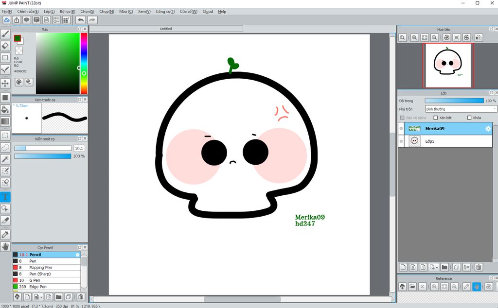Open the Cửa sổ menu

[x=189, y=12]
